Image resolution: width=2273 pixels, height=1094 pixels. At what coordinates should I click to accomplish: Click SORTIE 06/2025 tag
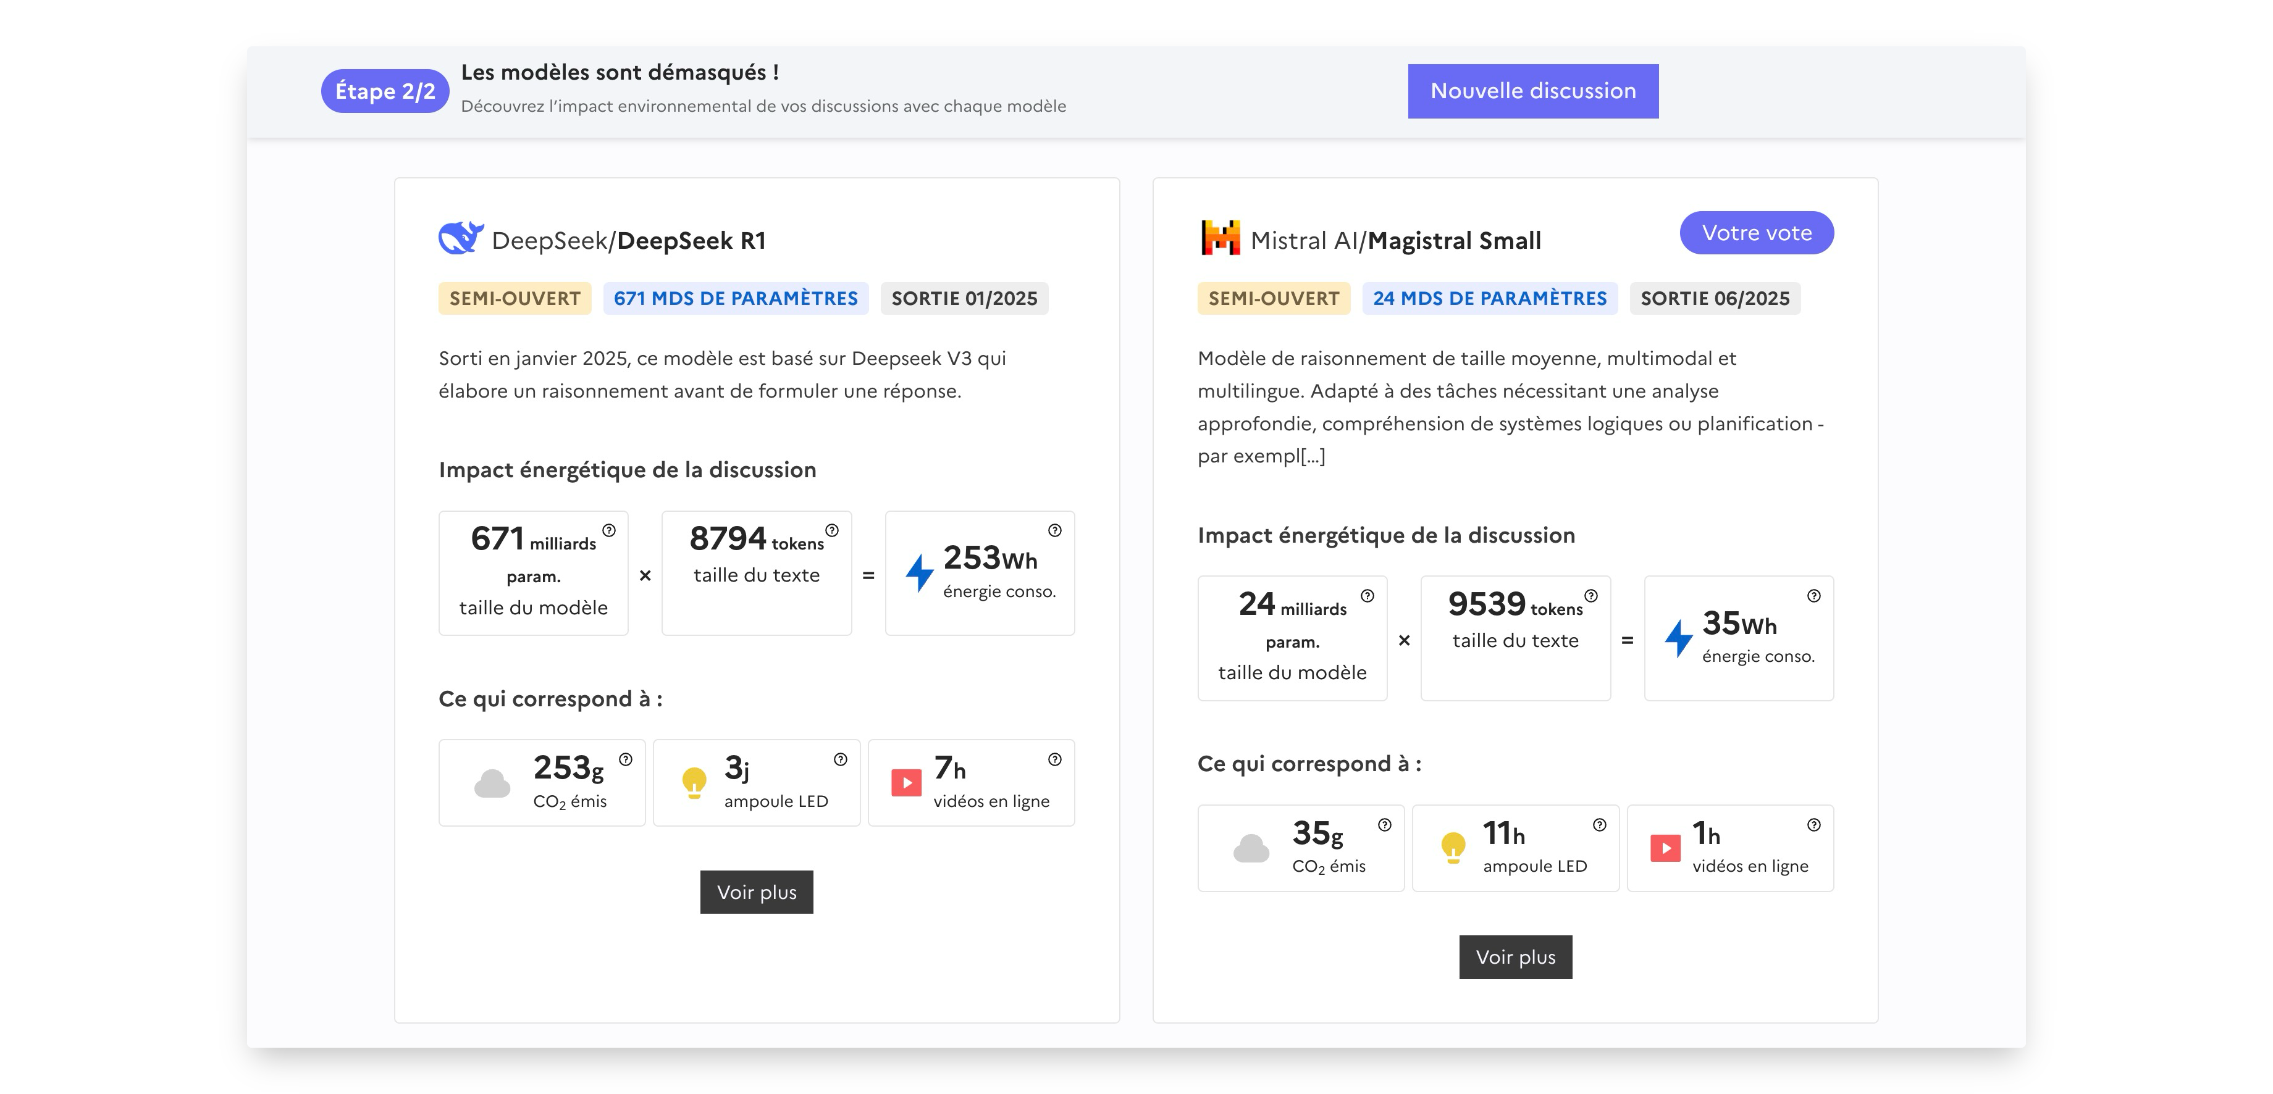[x=1715, y=298]
